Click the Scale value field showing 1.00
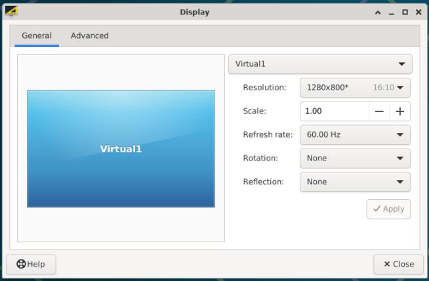Viewport: 429px width, 281px height. click(x=335, y=111)
